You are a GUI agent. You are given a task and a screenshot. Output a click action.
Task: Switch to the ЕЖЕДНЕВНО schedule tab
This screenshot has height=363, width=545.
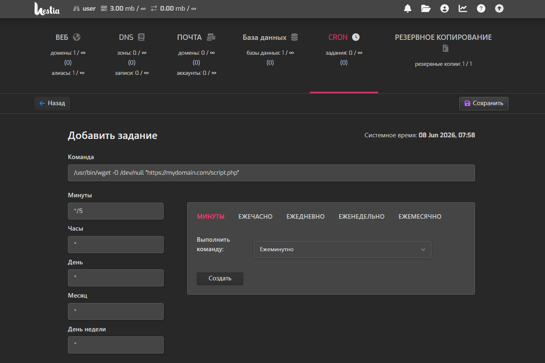(306, 217)
